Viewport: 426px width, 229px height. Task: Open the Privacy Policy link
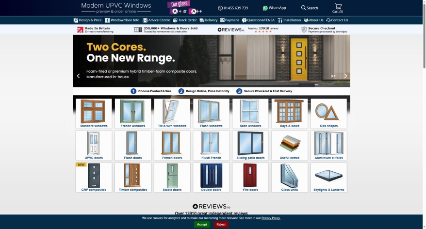(271, 218)
